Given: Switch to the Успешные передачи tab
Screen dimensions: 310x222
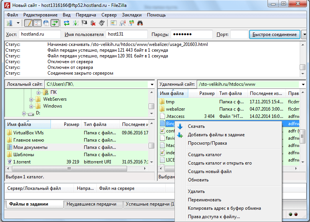Looking at the screenshot, I should coord(149,204).
